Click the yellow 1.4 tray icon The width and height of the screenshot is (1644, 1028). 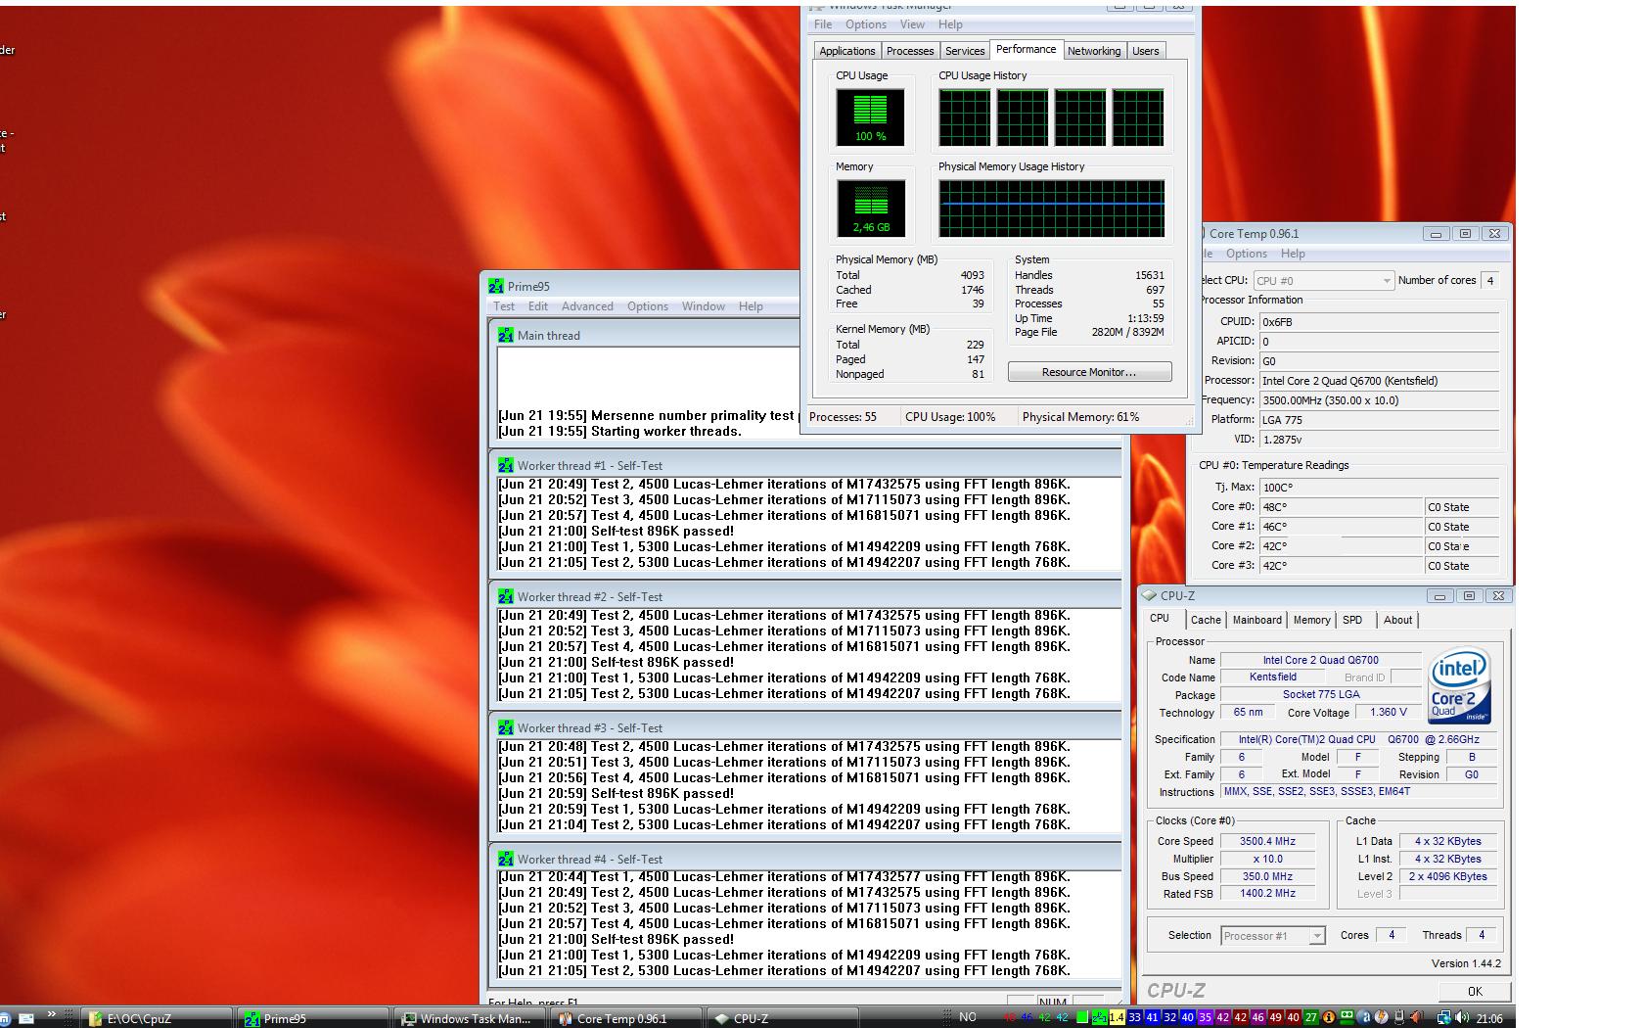[1117, 1017]
